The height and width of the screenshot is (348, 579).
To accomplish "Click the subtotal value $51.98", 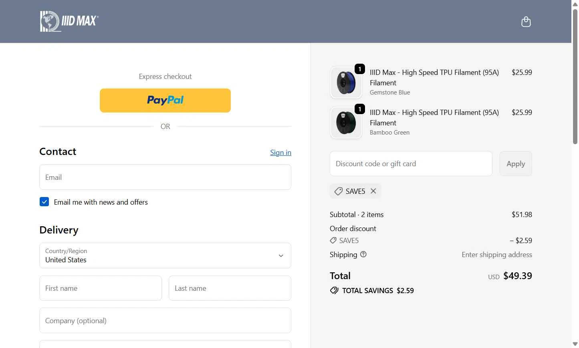I will point(522,215).
